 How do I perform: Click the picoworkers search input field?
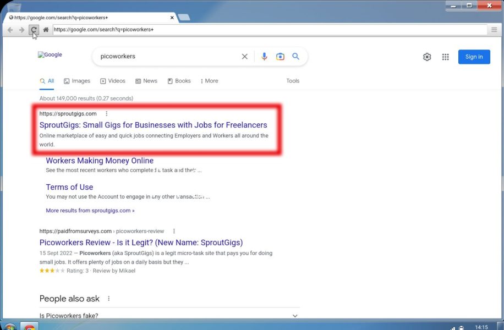169,57
